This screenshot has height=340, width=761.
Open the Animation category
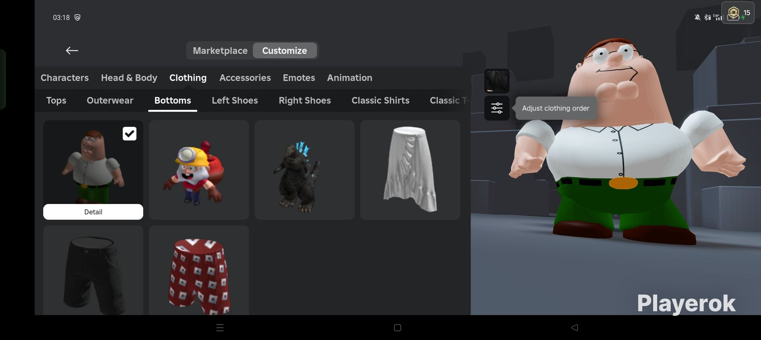(x=350, y=78)
